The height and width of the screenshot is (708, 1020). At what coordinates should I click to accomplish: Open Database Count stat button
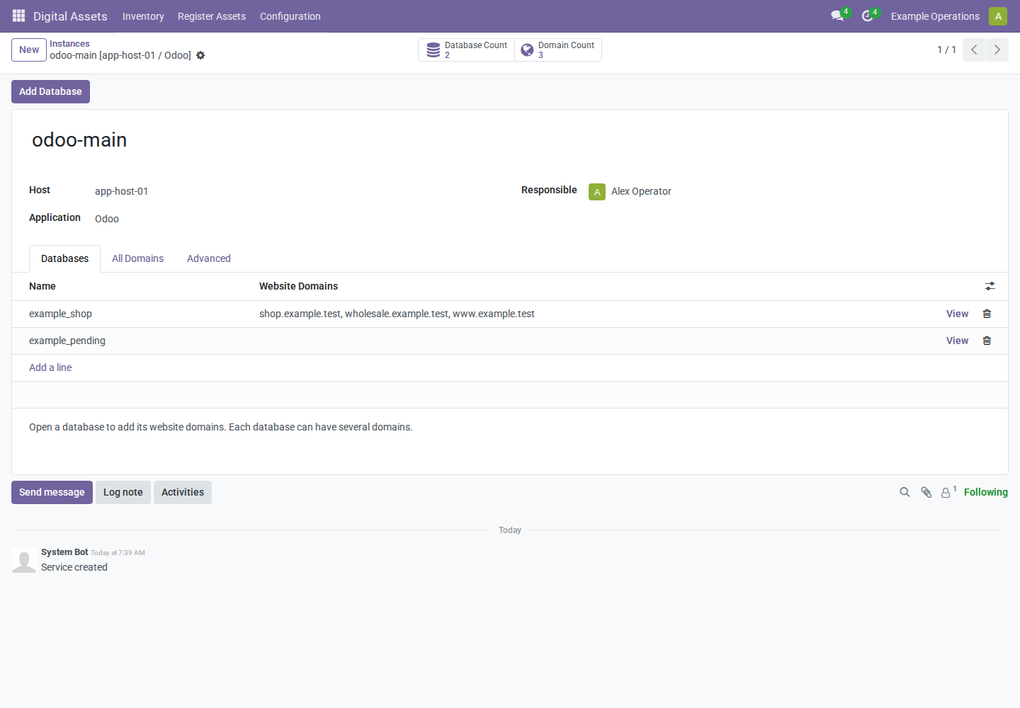(467, 50)
